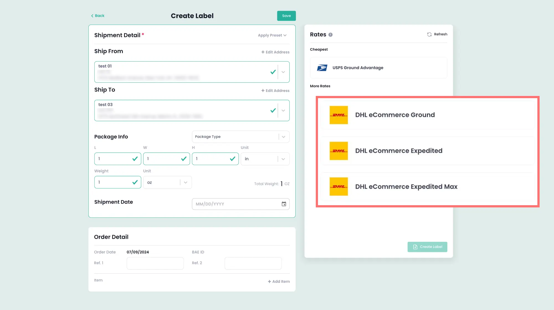Click the Order Detail heading
The image size is (554, 310).
click(111, 237)
